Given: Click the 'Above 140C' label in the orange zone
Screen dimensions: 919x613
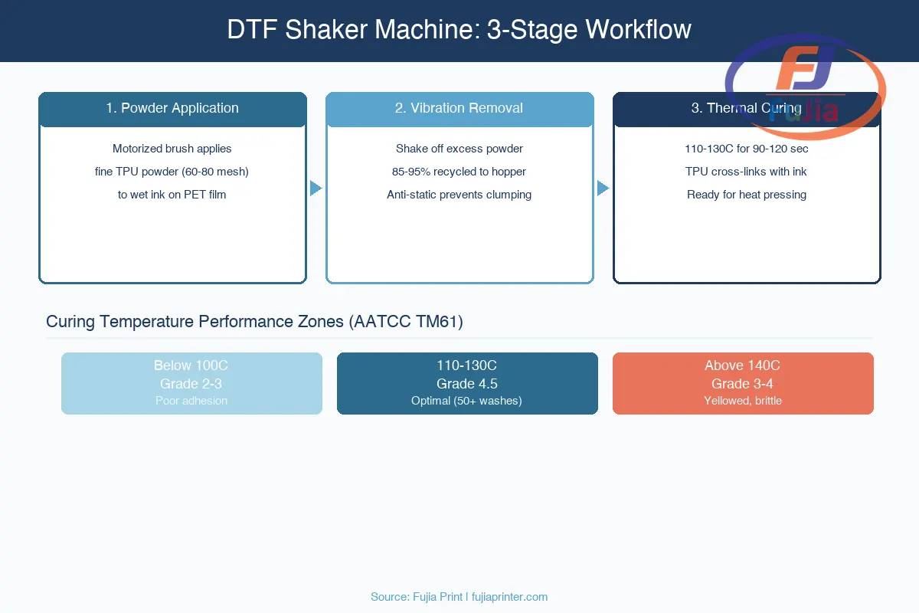Looking at the screenshot, I should click(743, 366).
